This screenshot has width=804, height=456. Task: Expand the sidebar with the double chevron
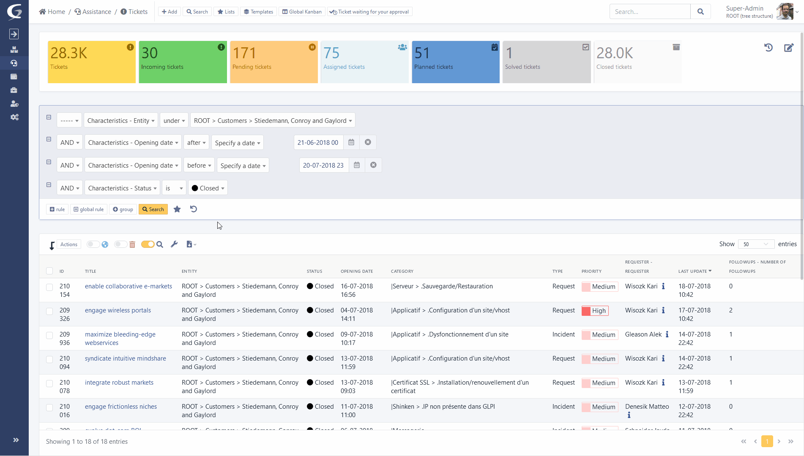[x=16, y=440]
